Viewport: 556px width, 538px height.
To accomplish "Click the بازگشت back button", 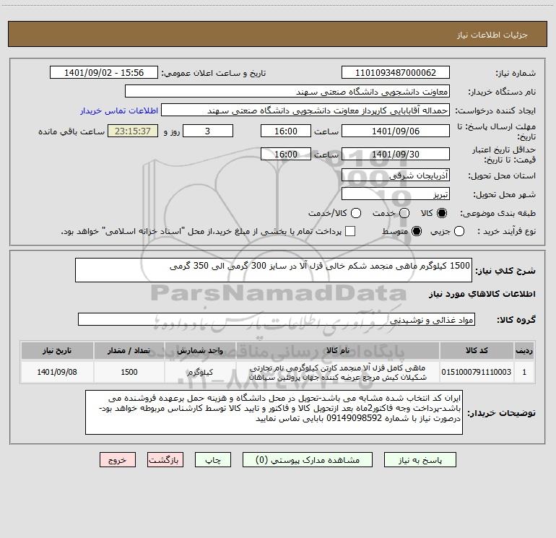I will (165, 460).
